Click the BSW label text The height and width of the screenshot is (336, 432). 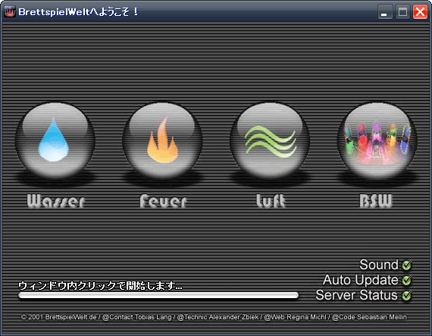376,201
